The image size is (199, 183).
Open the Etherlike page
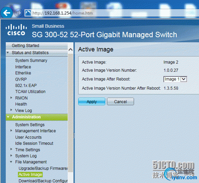click(x=23, y=73)
